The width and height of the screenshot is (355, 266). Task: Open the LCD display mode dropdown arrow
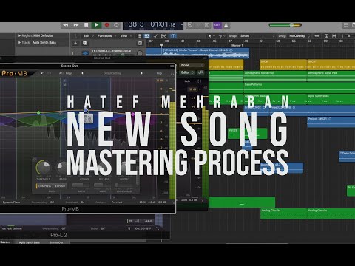[182, 24]
